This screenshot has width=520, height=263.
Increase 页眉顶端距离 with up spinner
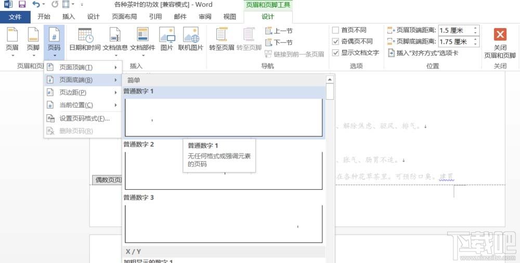click(x=476, y=28)
